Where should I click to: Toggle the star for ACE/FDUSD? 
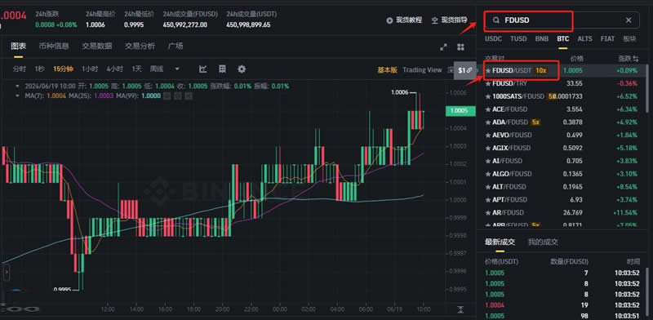(488, 109)
